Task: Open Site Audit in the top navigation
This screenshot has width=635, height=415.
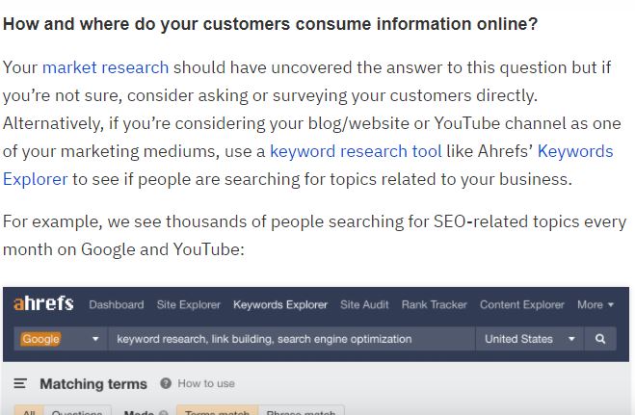Action: (364, 304)
